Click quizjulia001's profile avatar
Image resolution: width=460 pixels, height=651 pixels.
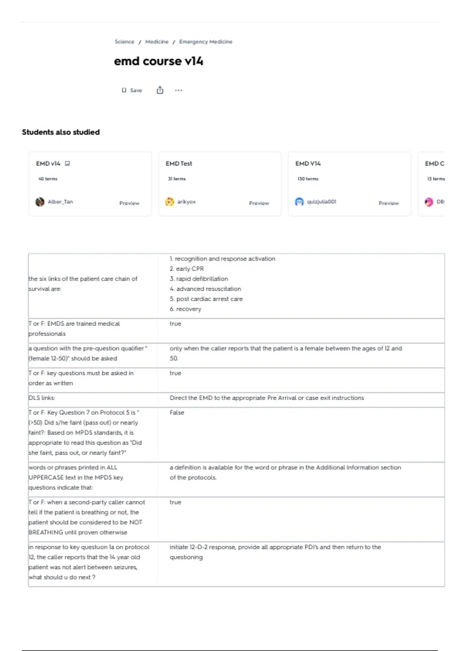[x=299, y=202]
